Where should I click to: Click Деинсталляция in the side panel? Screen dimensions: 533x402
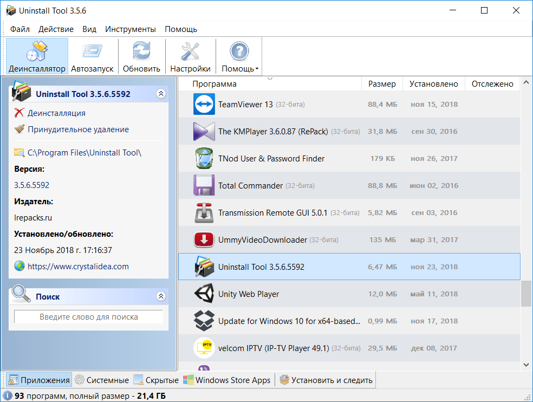coord(56,113)
